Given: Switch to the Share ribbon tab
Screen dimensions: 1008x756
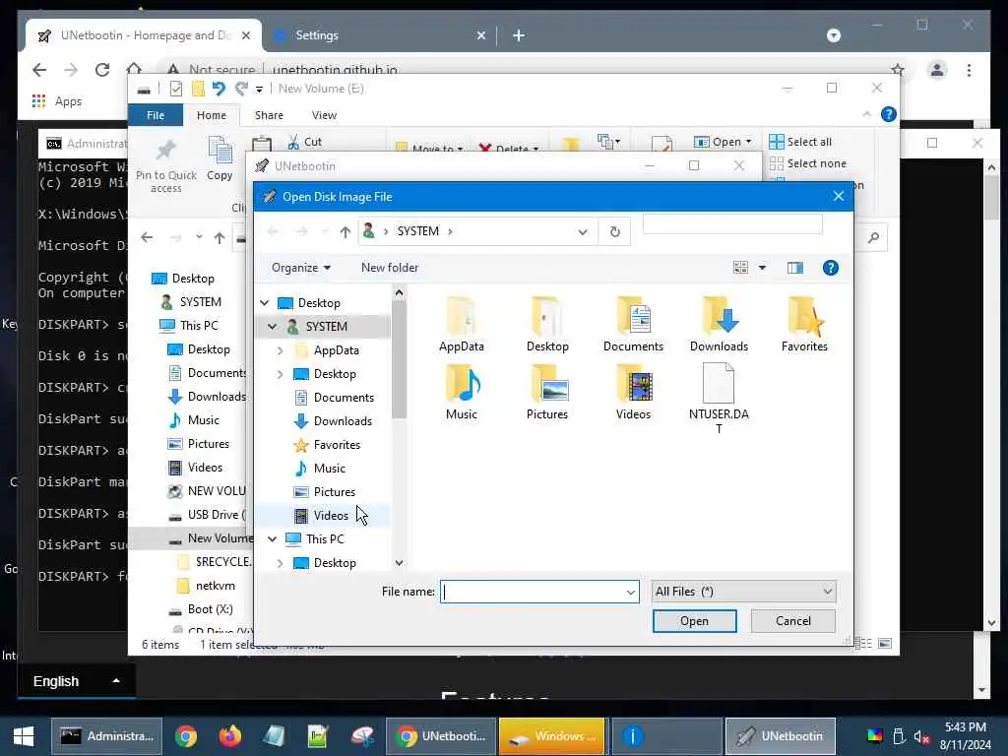Looking at the screenshot, I should pos(269,115).
